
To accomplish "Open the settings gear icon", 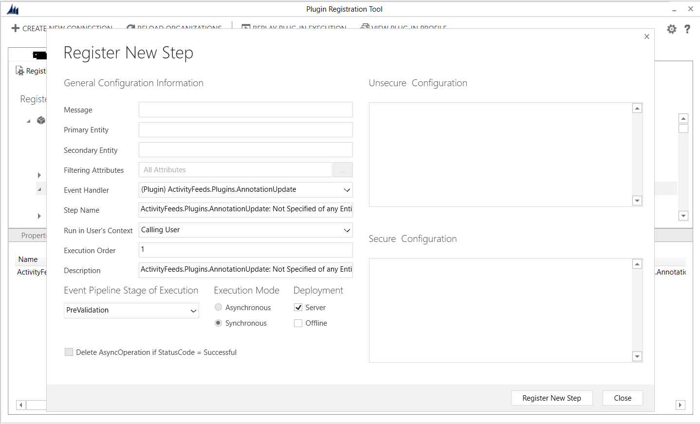I will tap(671, 29).
